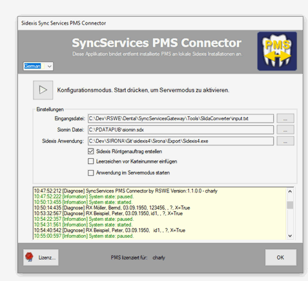The height and width of the screenshot is (281, 308).
Task: Browse for the Sidexis Anwendung path
Action: (285, 141)
